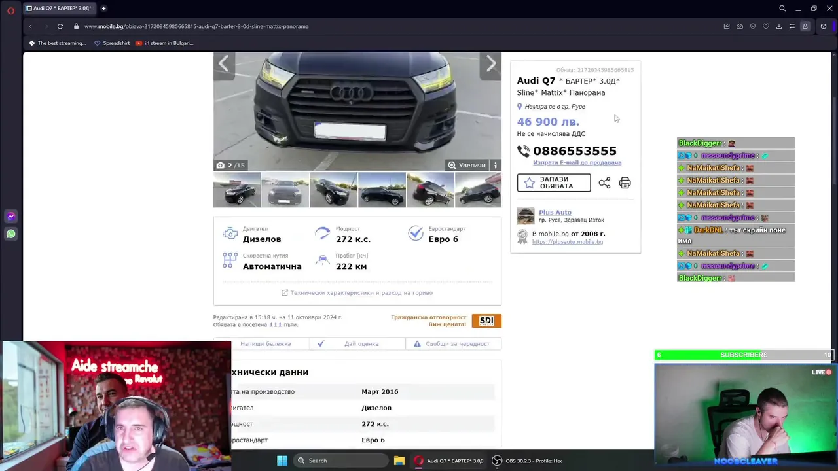Reload the mobile.bg page
This screenshot has height=471, width=838.
(x=60, y=26)
